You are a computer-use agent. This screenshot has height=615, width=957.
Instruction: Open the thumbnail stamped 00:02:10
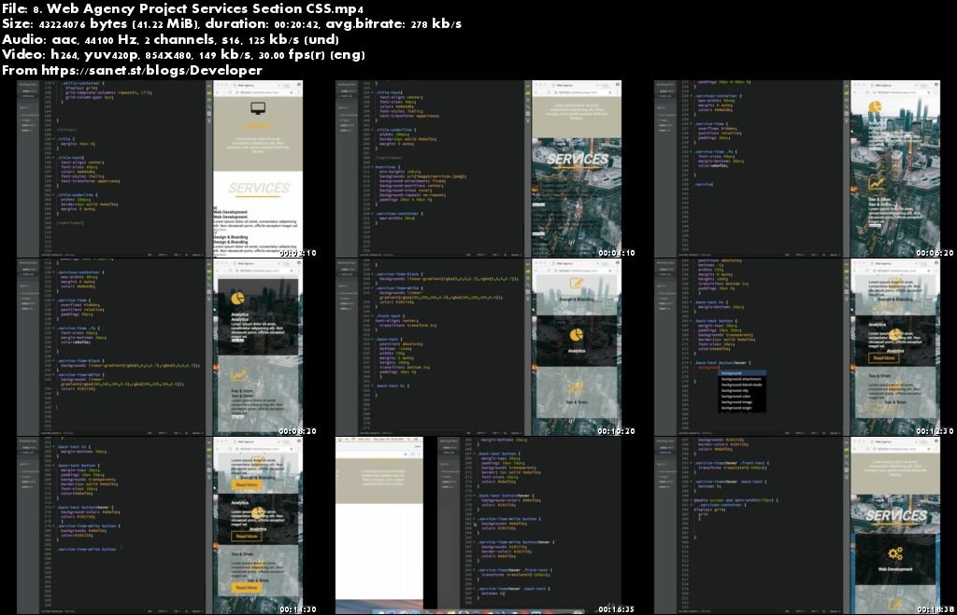(160, 169)
